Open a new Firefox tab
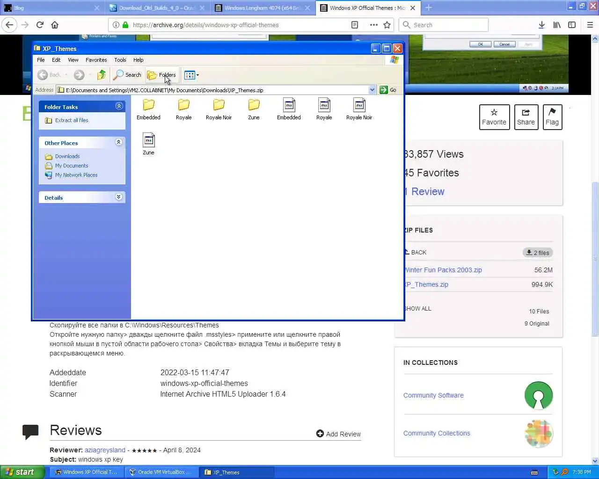Screen dimensions: 599x479 point(429,7)
